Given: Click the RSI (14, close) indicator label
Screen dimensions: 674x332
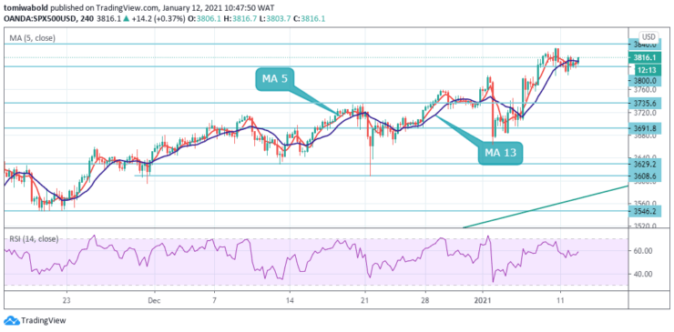Looking at the screenshot, I should 34,239.
